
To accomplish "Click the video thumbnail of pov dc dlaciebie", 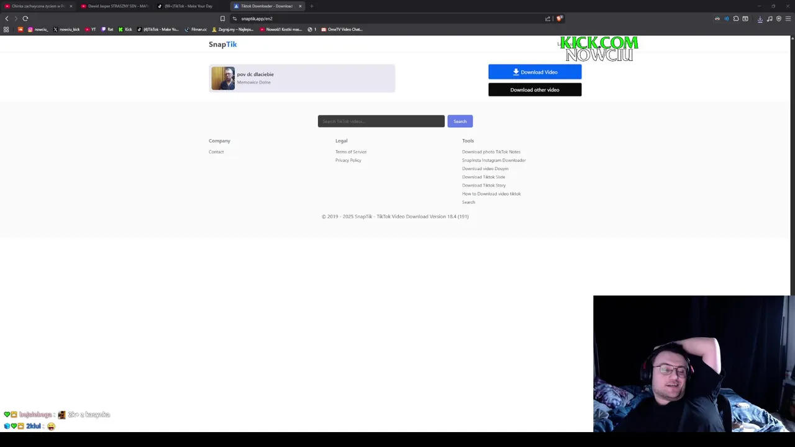I will 223,78.
